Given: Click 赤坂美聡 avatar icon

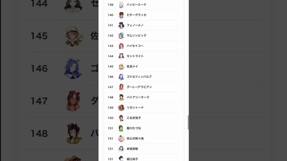Looking at the screenshot, I should click(121, 149).
